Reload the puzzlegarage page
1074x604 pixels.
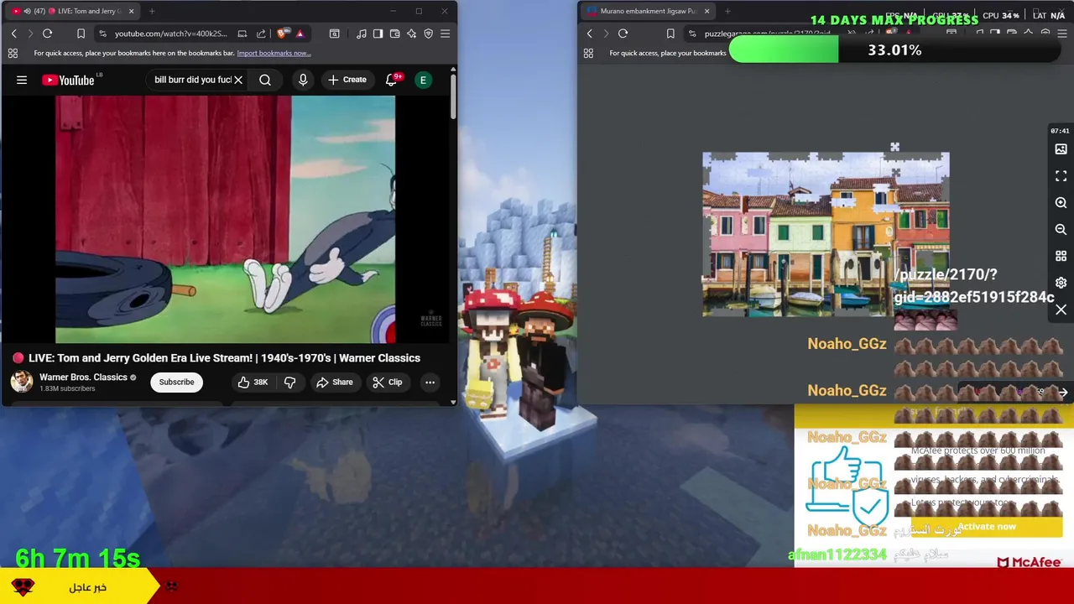click(623, 34)
